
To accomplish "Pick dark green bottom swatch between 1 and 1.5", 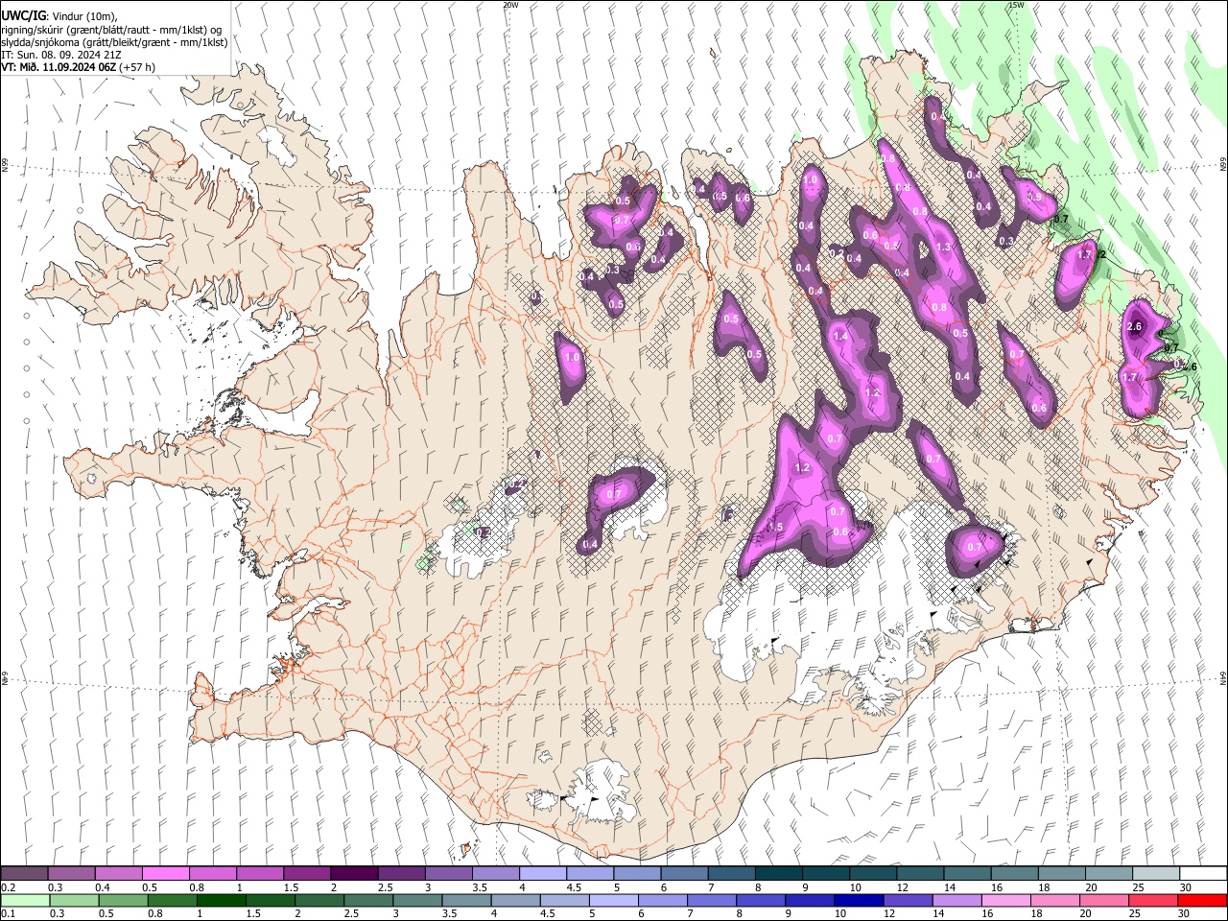I will coord(222,900).
